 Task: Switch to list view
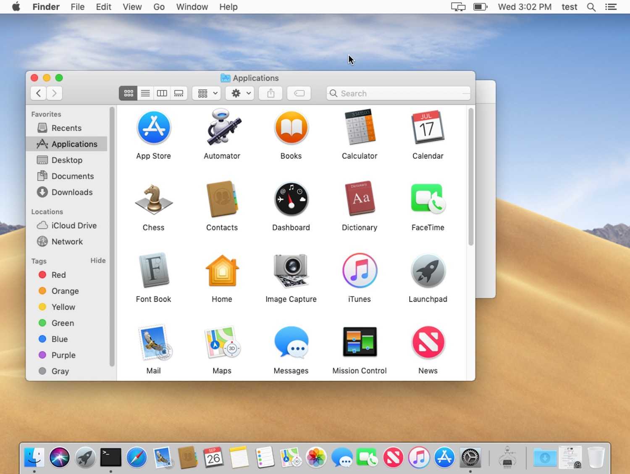(x=145, y=93)
